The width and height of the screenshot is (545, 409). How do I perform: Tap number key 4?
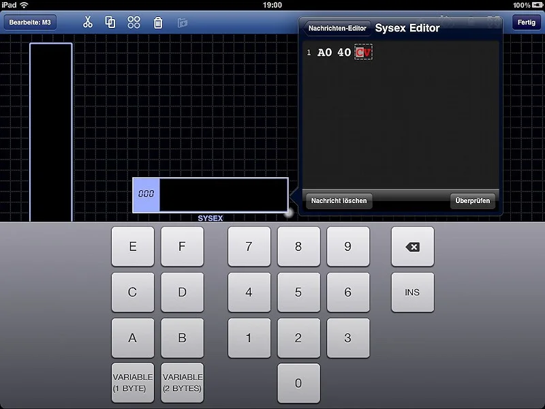click(x=249, y=292)
